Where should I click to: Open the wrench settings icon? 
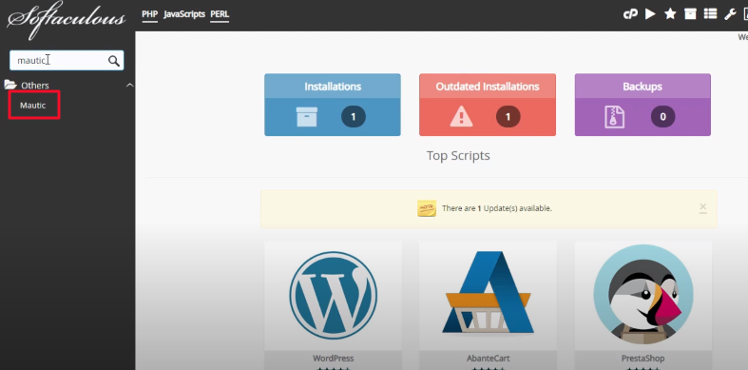tap(730, 14)
